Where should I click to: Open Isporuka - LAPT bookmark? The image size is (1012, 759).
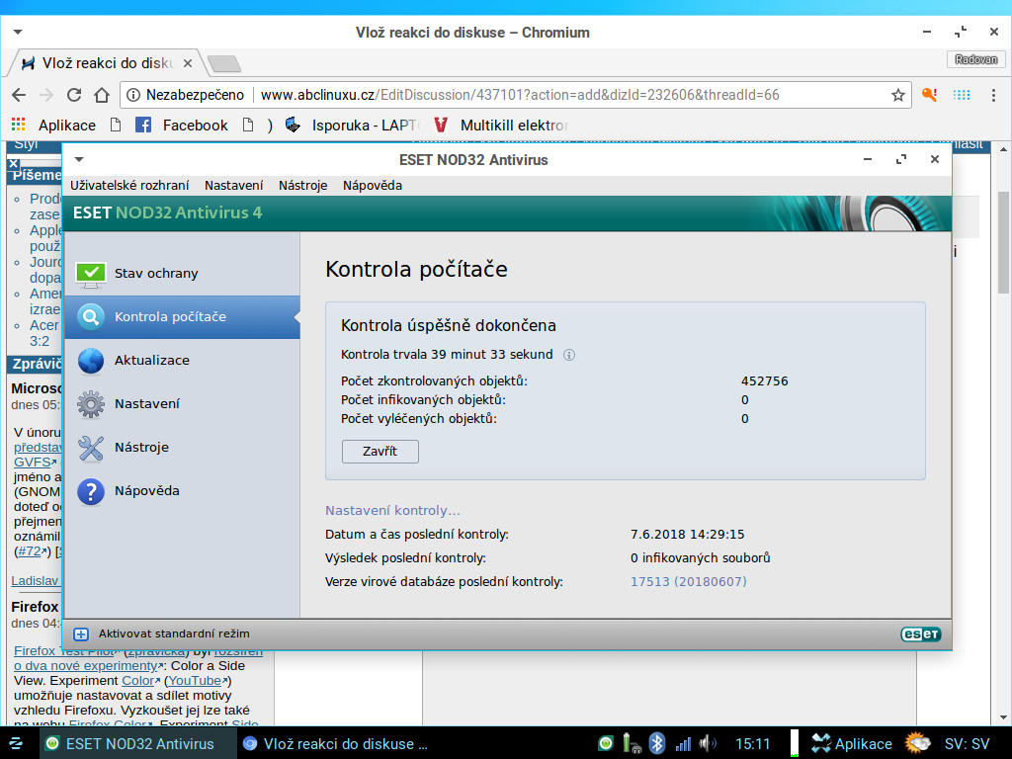[x=352, y=126]
